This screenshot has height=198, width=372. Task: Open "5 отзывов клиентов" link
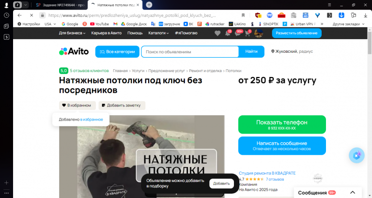(89, 71)
